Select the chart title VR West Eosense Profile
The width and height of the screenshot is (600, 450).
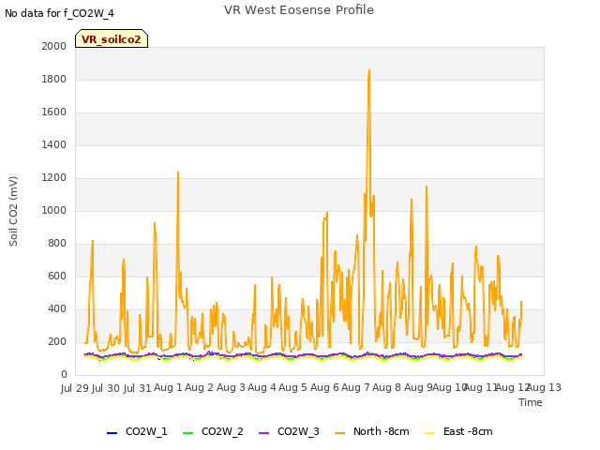(299, 9)
